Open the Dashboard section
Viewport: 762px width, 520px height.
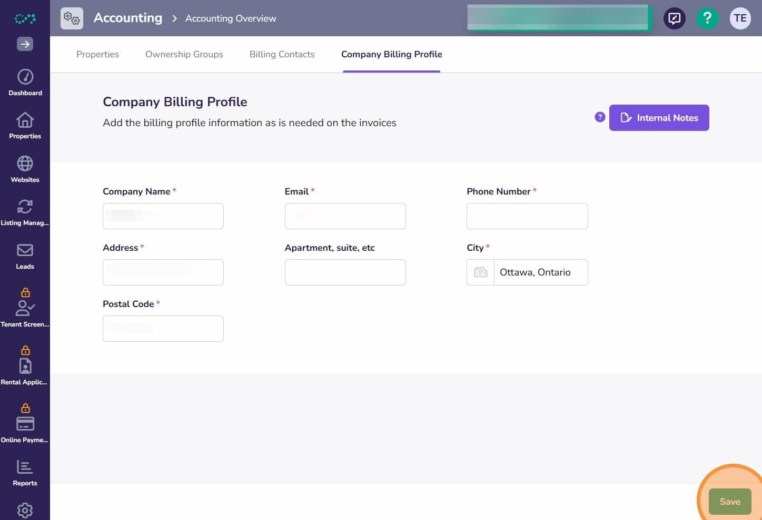pos(25,83)
